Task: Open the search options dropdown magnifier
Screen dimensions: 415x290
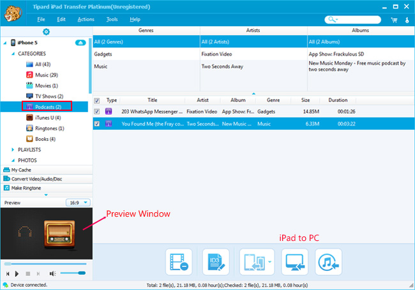Action: click(333, 20)
